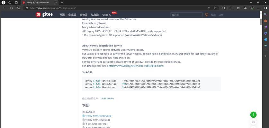Click the page vertical scrollbar thumb
Screen dimensions: 269x128
[x=261, y=21]
